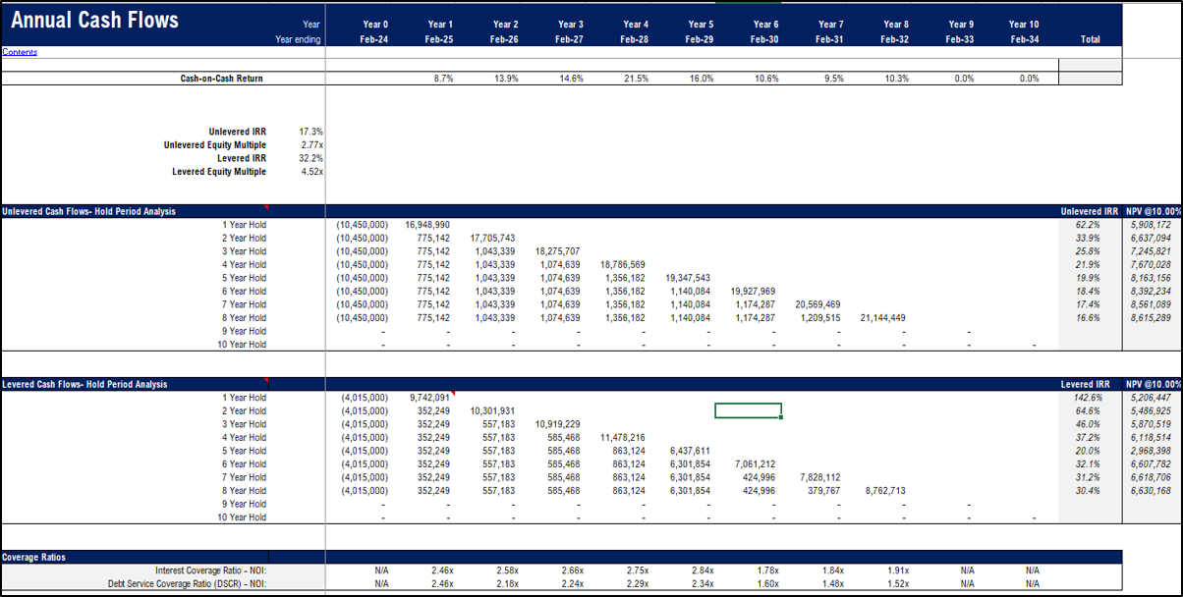Select unlevered cell 20,569,469
The width and height of the screenshot is (1183, 597).
817,304
